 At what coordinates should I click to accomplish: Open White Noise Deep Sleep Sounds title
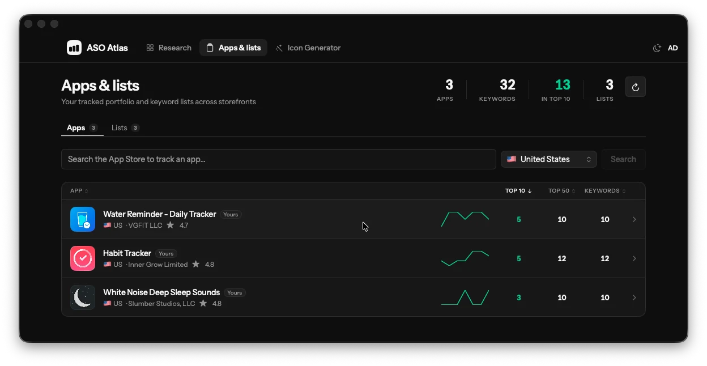161,292
